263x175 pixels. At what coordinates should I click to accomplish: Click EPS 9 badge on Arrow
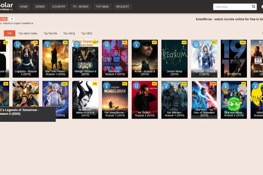click(x=136, y=44)
